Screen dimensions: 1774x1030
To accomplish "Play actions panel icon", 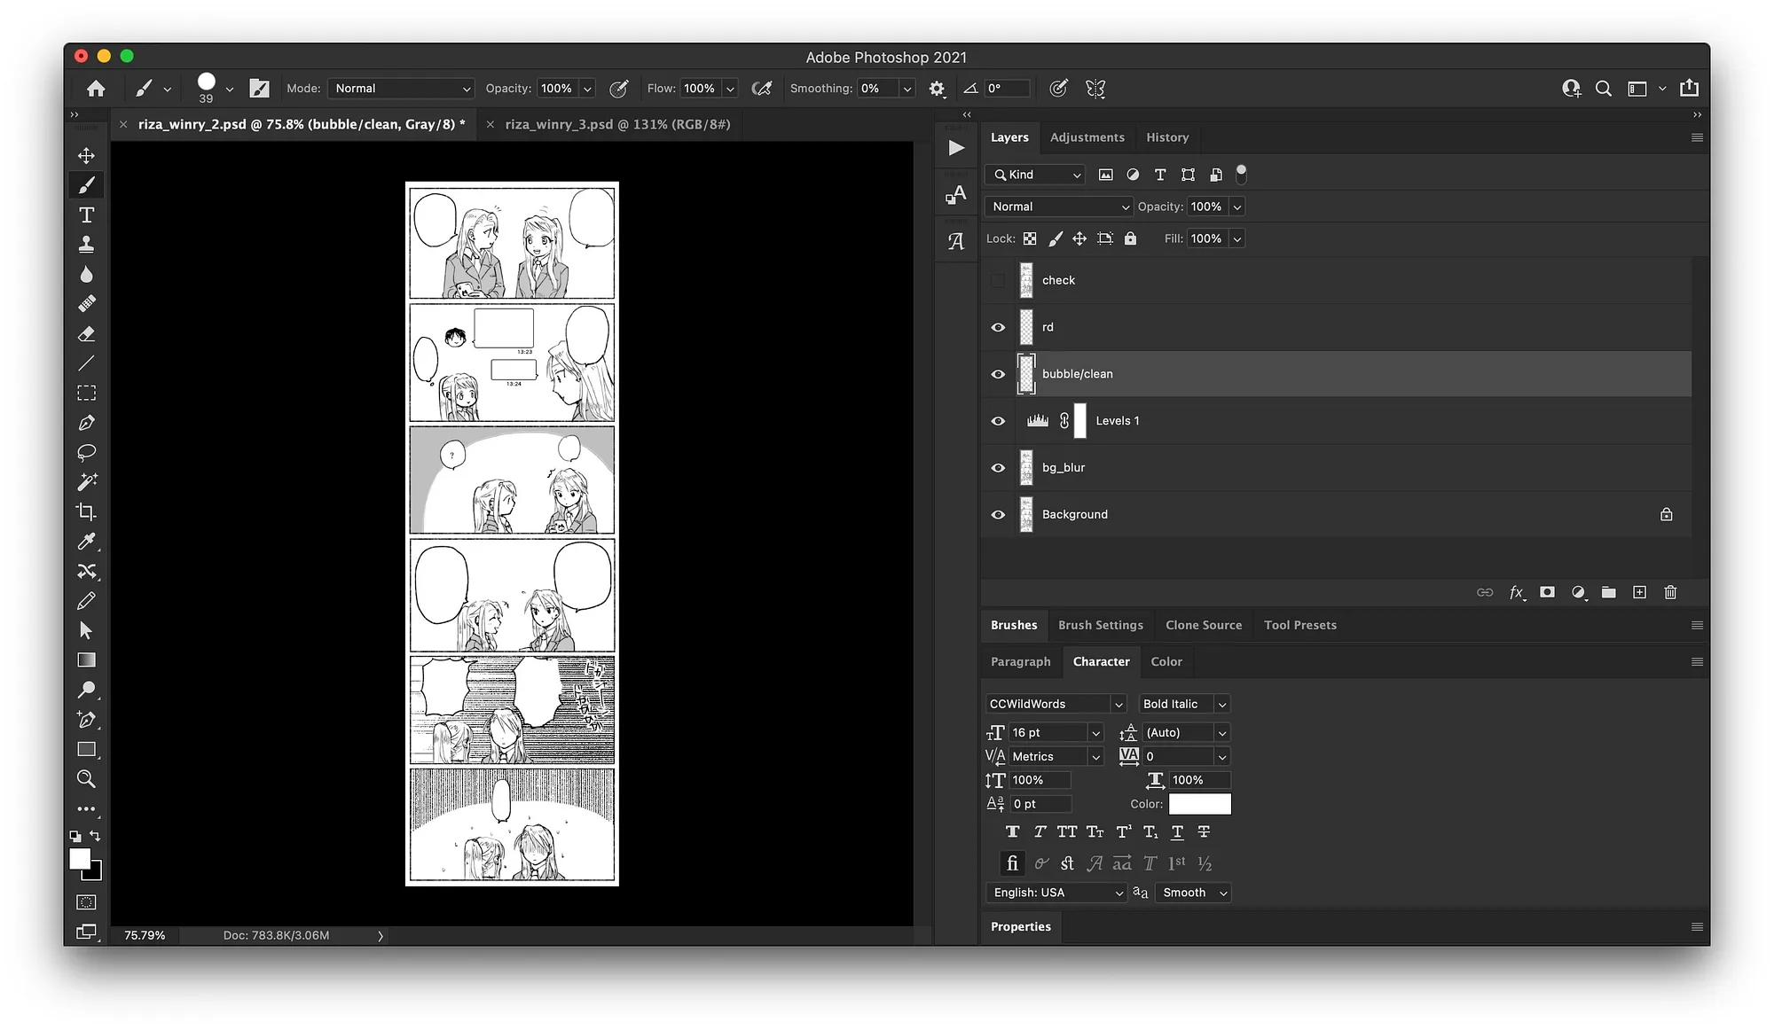I will pyautogui.click(x=956, y=148).
